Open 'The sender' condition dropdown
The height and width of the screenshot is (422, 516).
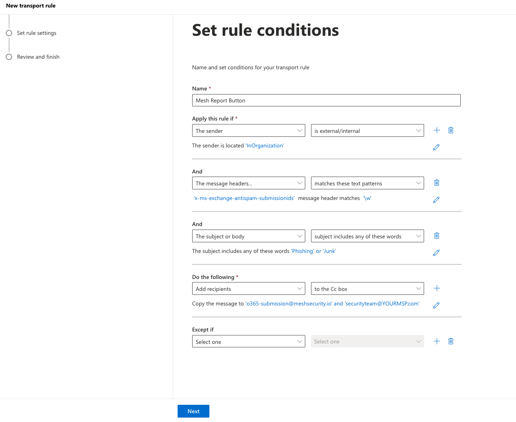[x=248, y=131]
